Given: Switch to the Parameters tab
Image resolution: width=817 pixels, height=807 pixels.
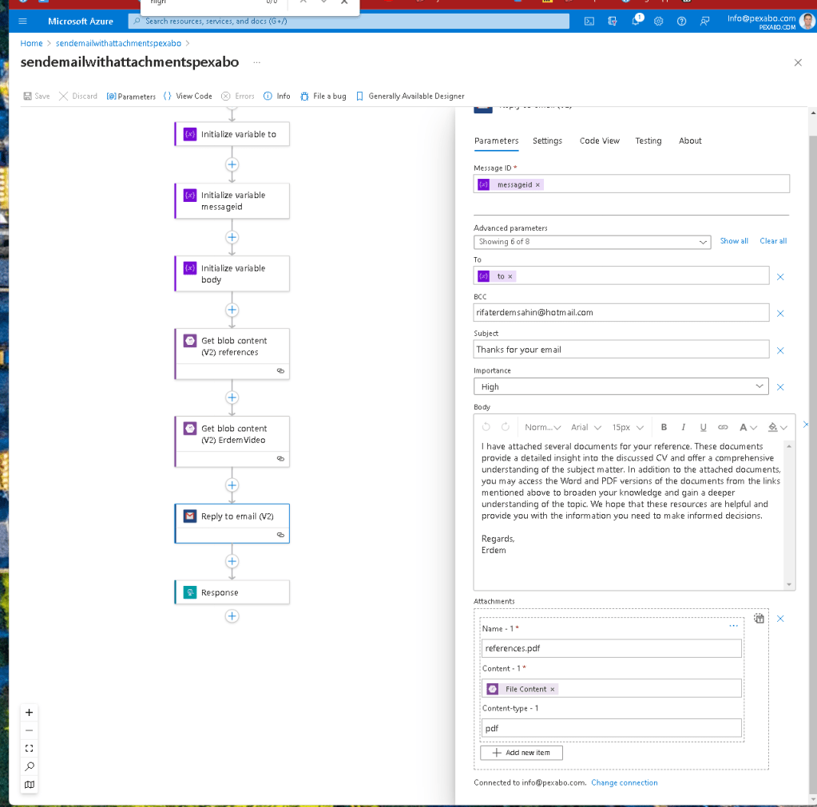Looking at the screenshot, I should [496, 140].
